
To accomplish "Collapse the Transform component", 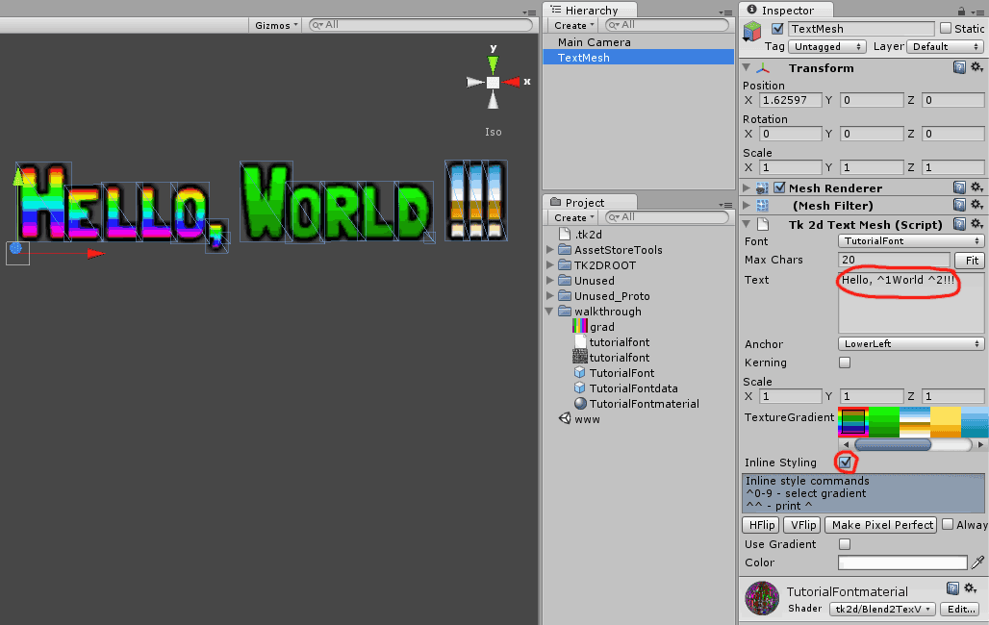I will 747,67.
